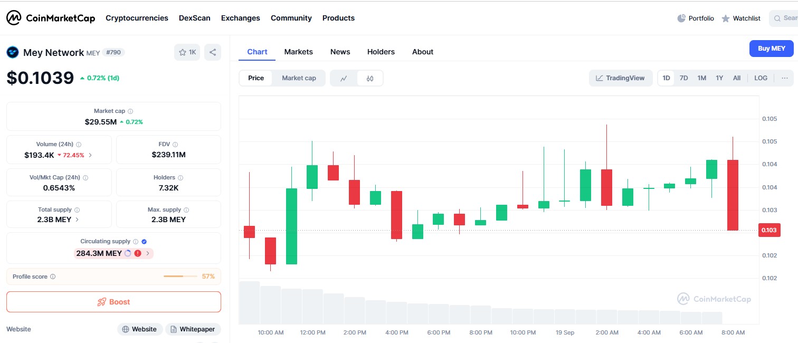The height and width of the screenshot is (343, 798).
Task: Click the Profile score progress bar
Action: (180, 277)
